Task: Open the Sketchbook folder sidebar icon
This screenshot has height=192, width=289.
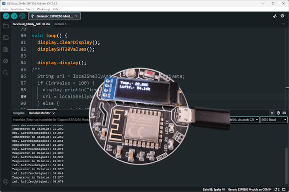Action: point(6,26)
